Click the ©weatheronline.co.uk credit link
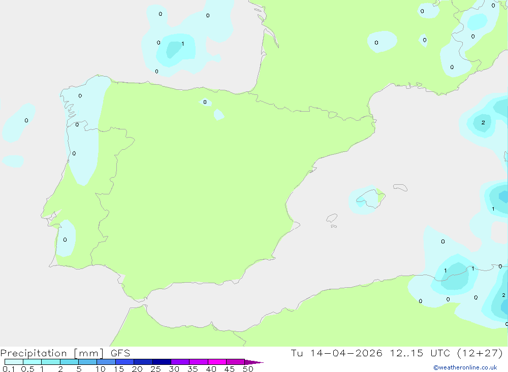This screenshot has width=508, height=372. pos(465,367)
